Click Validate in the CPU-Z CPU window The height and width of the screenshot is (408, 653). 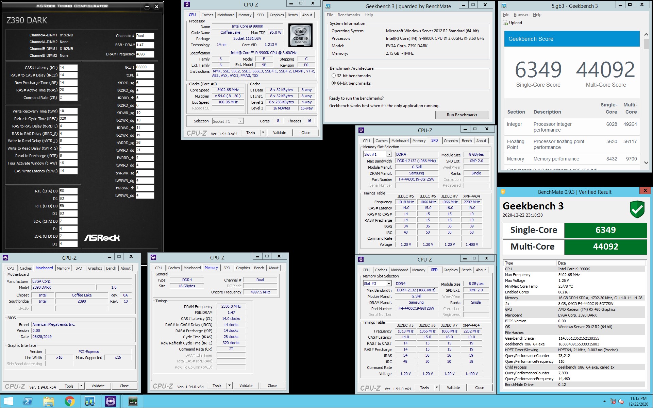(280, 133)
